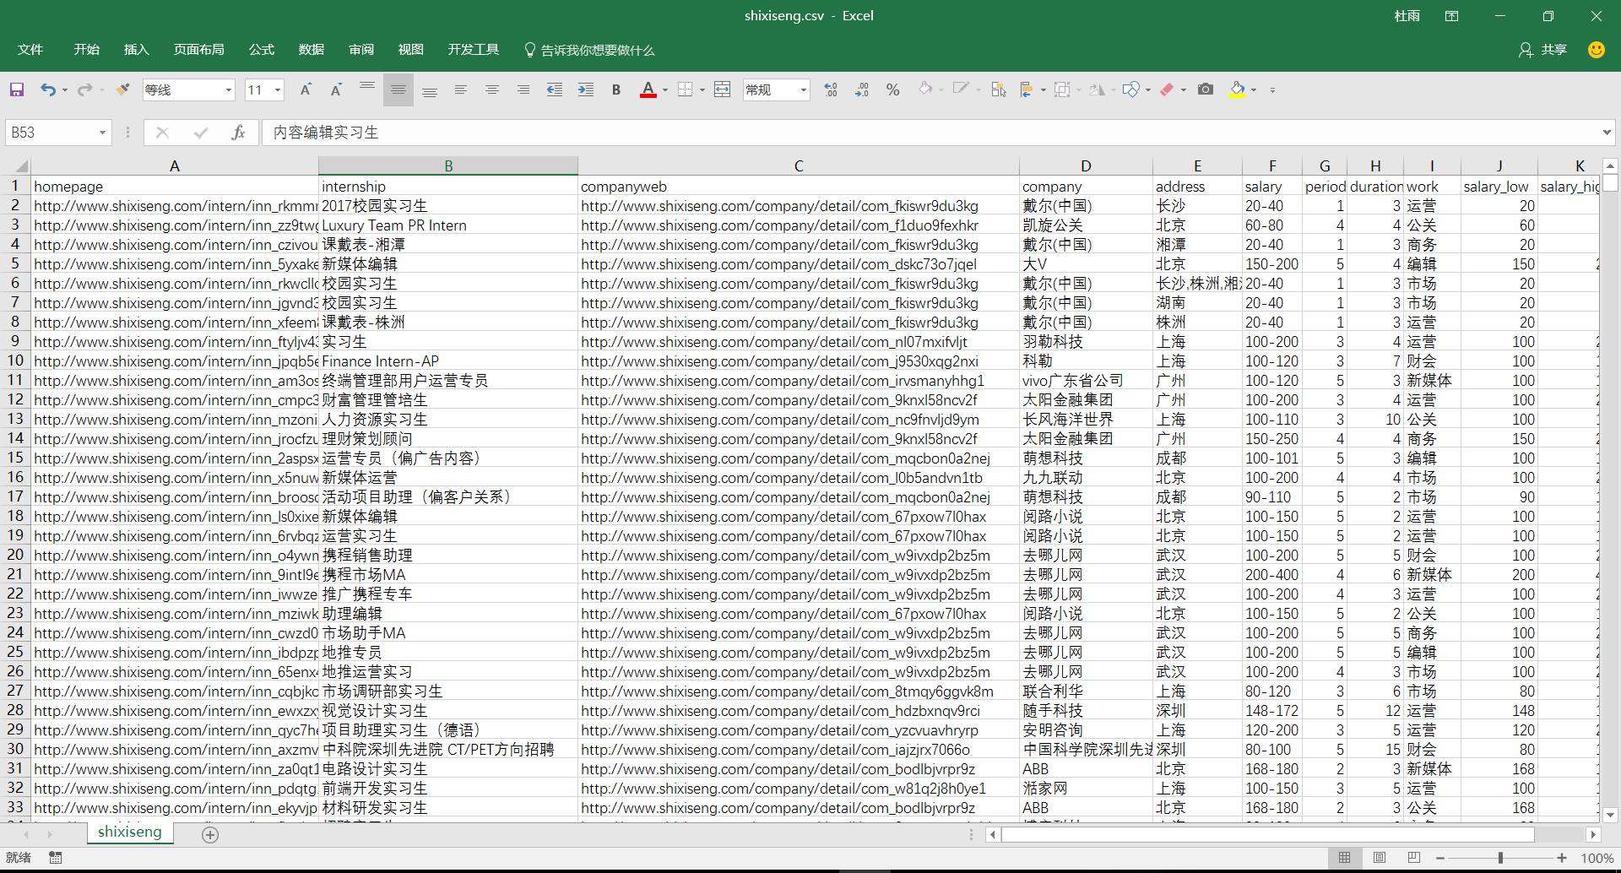Click cell containing Luxury Team PR Intern
Screen dimensions: 1621x873
click(x=448, y=225)
